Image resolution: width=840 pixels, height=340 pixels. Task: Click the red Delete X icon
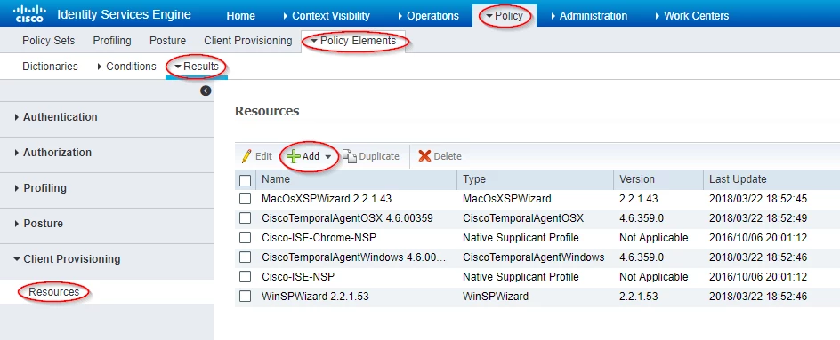click(424, 156)
